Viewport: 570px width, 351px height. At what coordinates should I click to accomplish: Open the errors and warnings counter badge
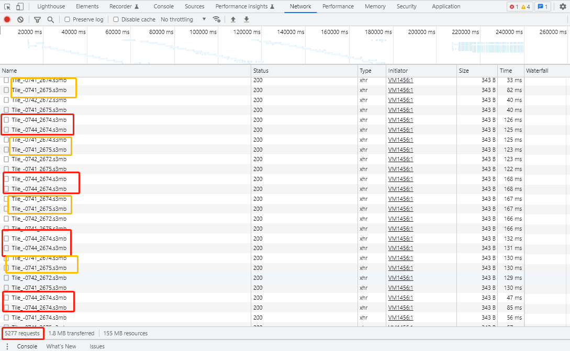coord(519,7)
